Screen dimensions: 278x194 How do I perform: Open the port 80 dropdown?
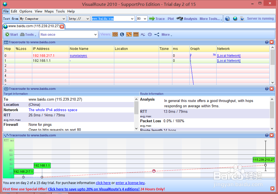145,19
